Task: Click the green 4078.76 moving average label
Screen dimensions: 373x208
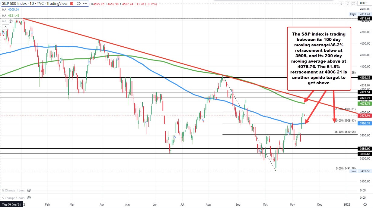Action: pos(365,104)
